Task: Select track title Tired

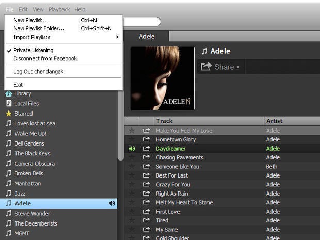Action: point(162,220)
